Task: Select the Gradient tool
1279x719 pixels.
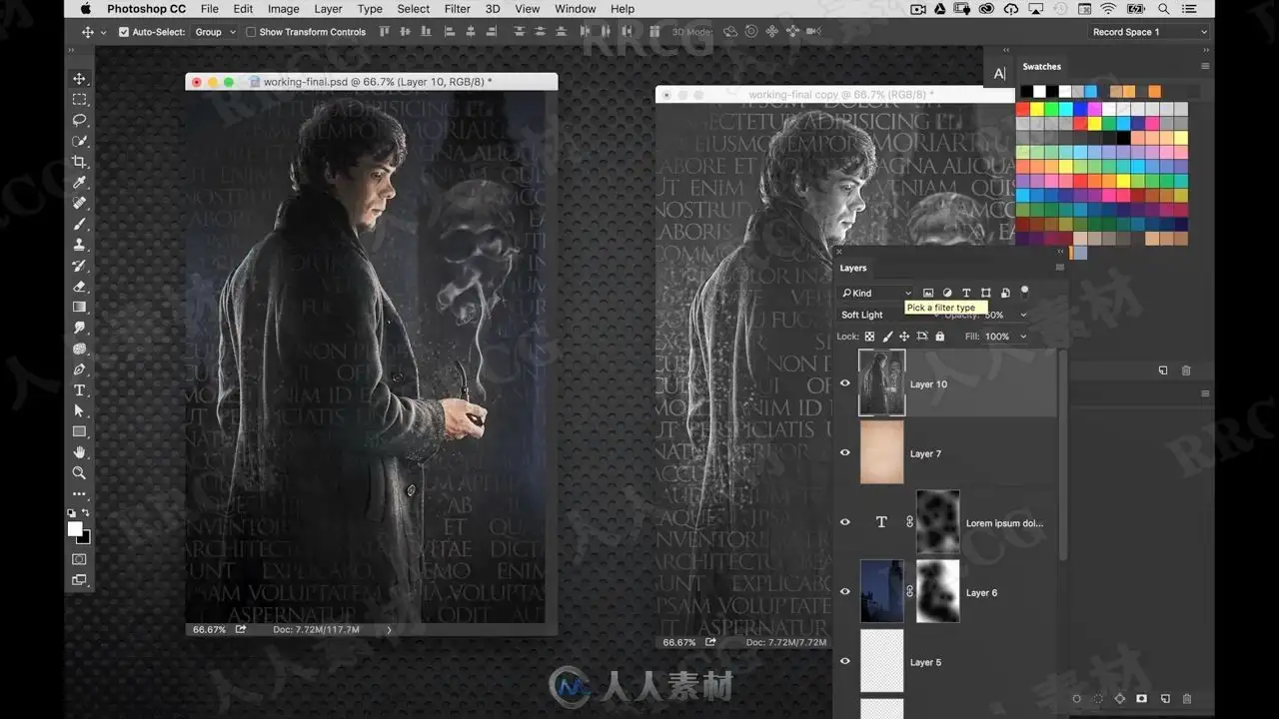Action: coord(80,307)
